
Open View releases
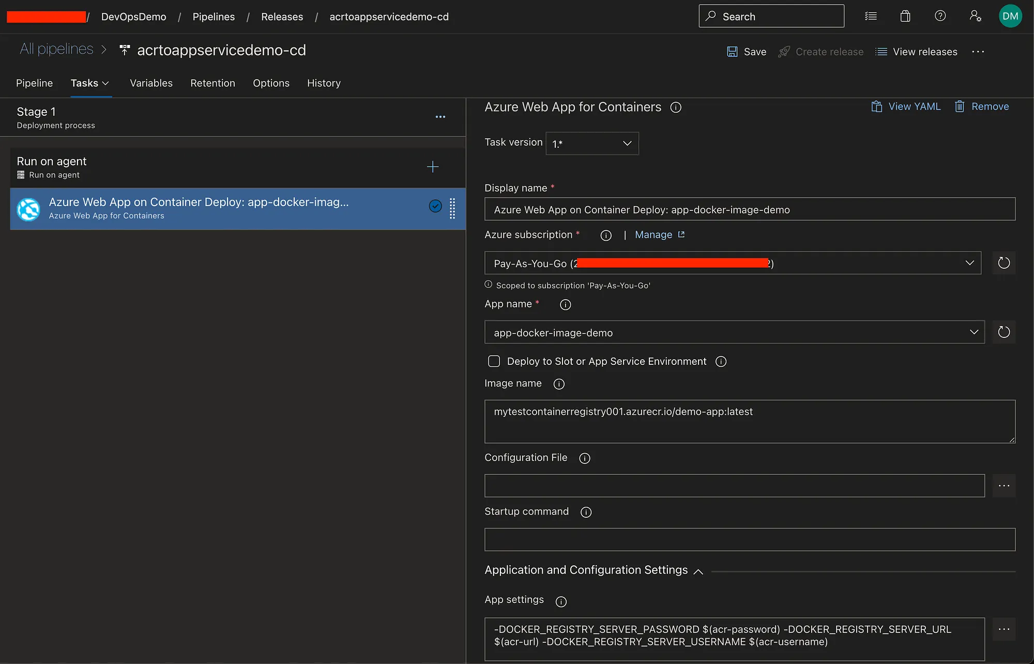(x=916, y=52)
